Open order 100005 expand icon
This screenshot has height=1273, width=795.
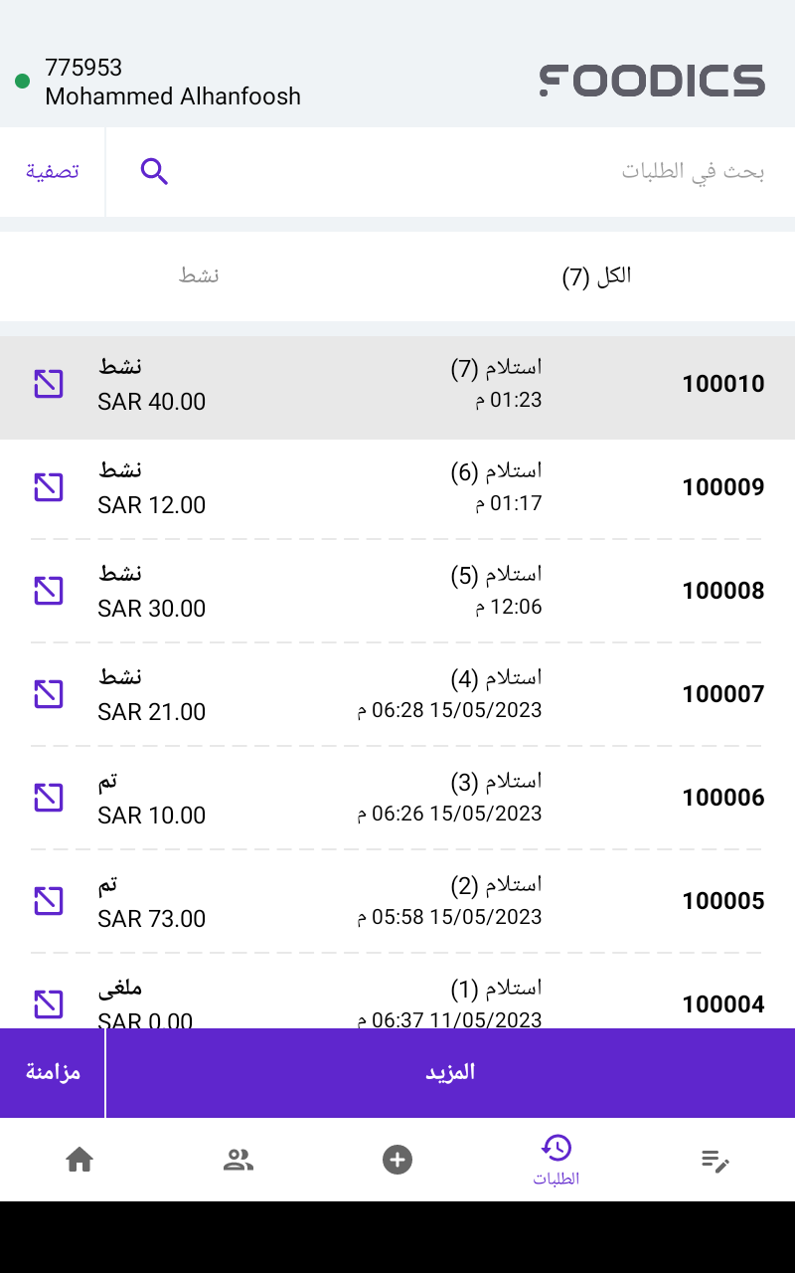49,901
